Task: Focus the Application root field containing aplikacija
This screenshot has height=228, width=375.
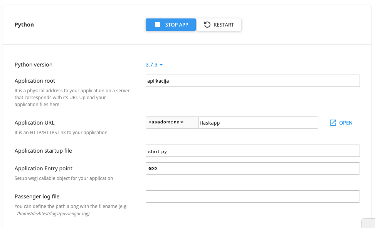Action: click(252, 81)
